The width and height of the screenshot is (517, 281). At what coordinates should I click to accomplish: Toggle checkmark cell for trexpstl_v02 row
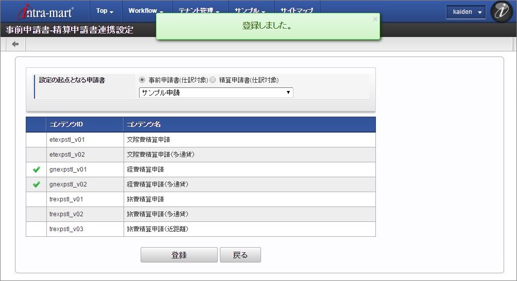click(x=36, y=214)
